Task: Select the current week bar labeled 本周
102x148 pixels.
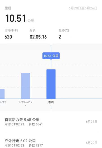Action: click(51, 84)
